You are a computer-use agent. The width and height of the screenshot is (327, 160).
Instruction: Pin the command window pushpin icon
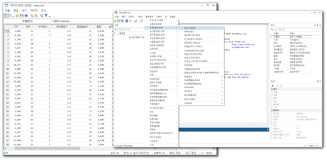(x=268, y=130)
